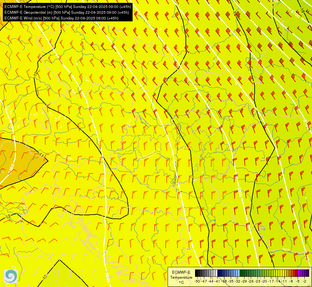Screen dimensions: 312x287
Task: Click the black swatch at legend's -50 end
Action: (196, 273)
